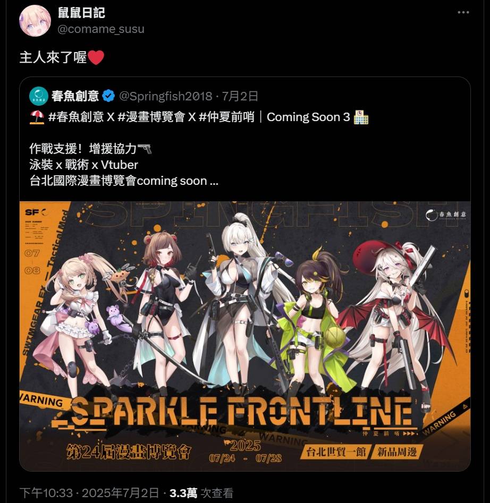The width and height of the screenshot is (490, 503).
Task: Click the red heart emoji in post
Action: point(96,58)
